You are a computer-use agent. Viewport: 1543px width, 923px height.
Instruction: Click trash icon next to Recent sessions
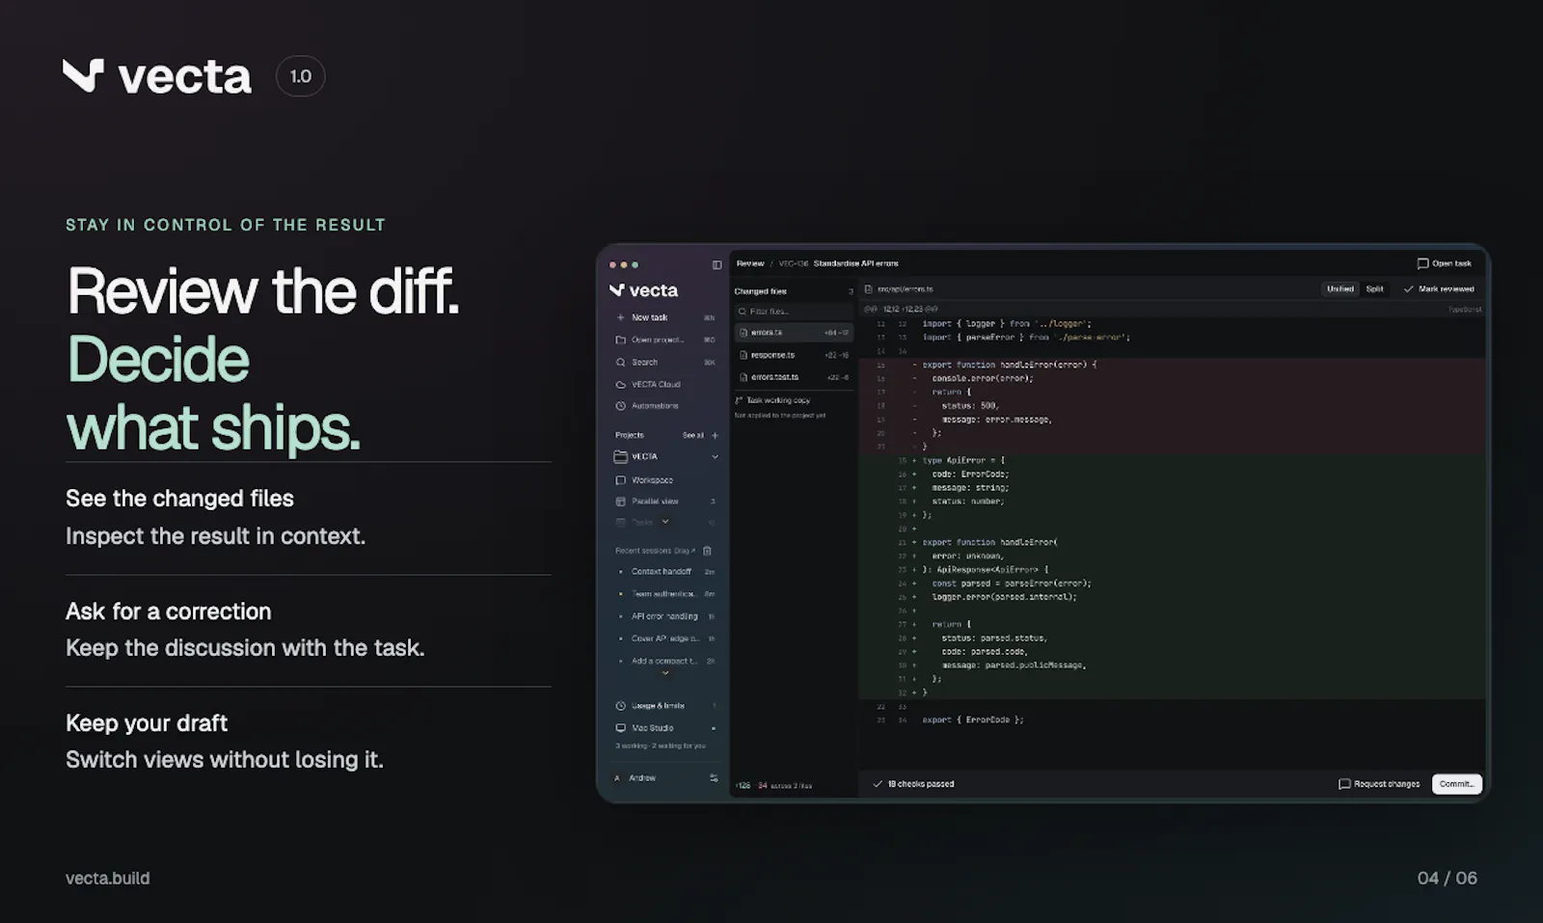(x=707, y=551)
